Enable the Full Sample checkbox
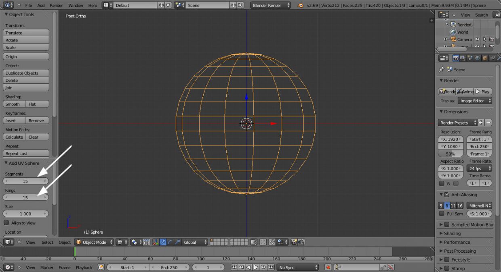501x272 pixels. tap(442, 214)
